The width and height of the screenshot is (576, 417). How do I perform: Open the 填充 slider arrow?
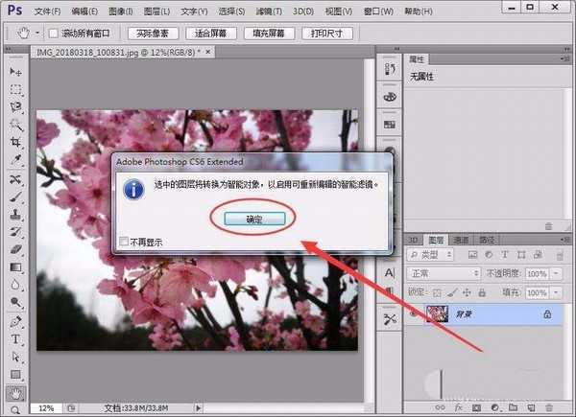click(556, 292)
